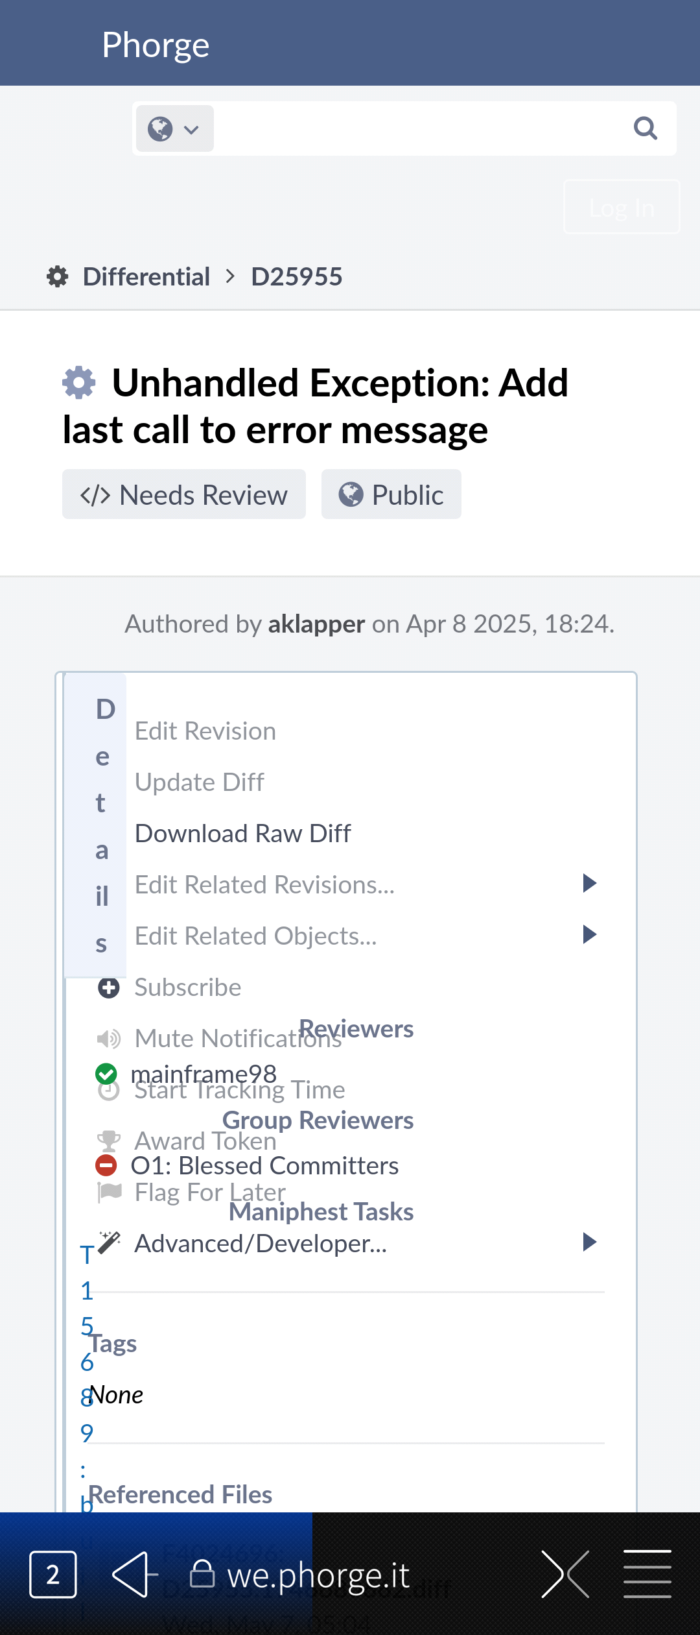Screen dimensions: 700x1635
Task: Click the Log In button
Action: tap(622, 207)
